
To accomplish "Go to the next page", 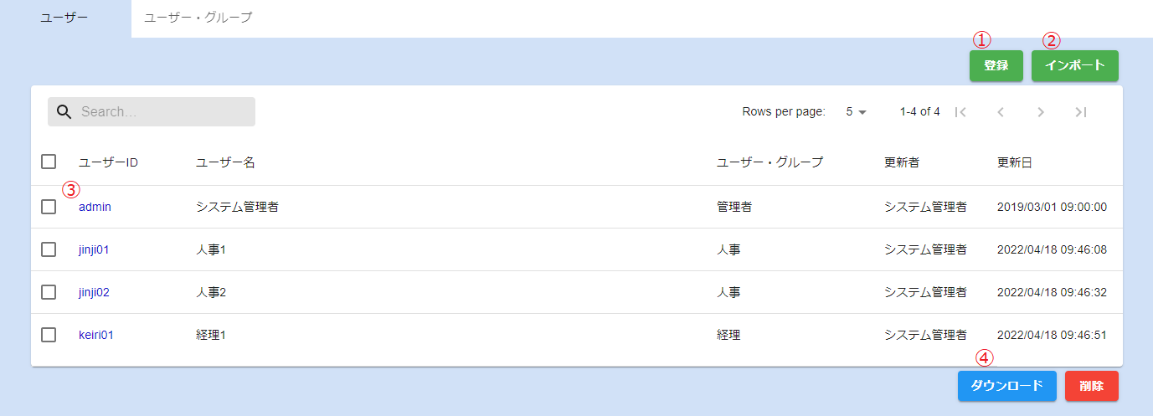I will tap(1041, 112).
